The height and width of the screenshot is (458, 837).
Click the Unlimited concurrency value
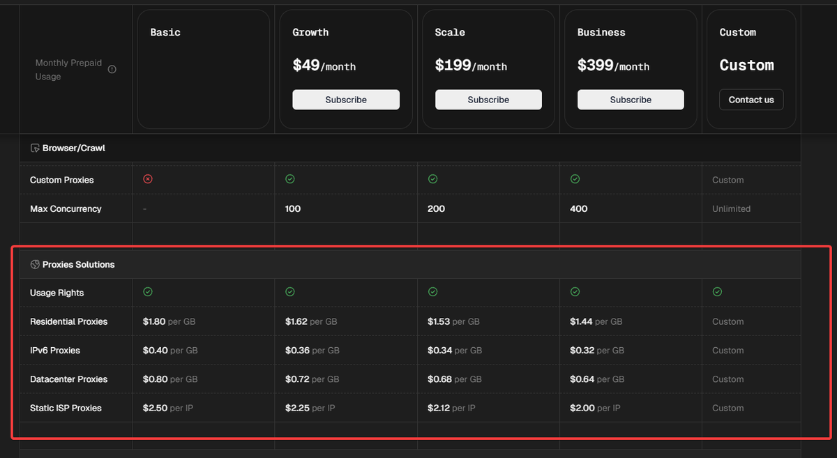click(x=731, y=208)
